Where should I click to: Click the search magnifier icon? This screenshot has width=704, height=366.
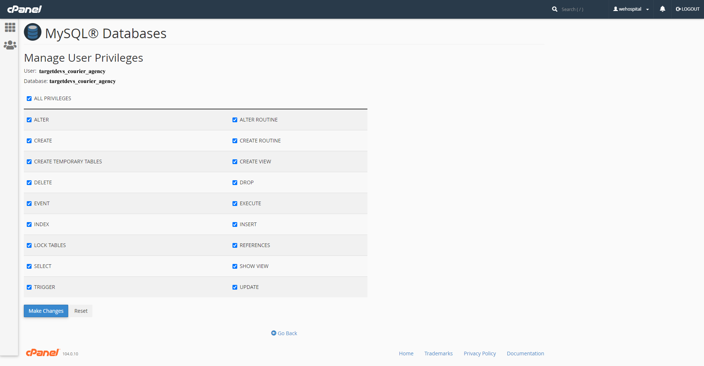click(x=554, y=9)
